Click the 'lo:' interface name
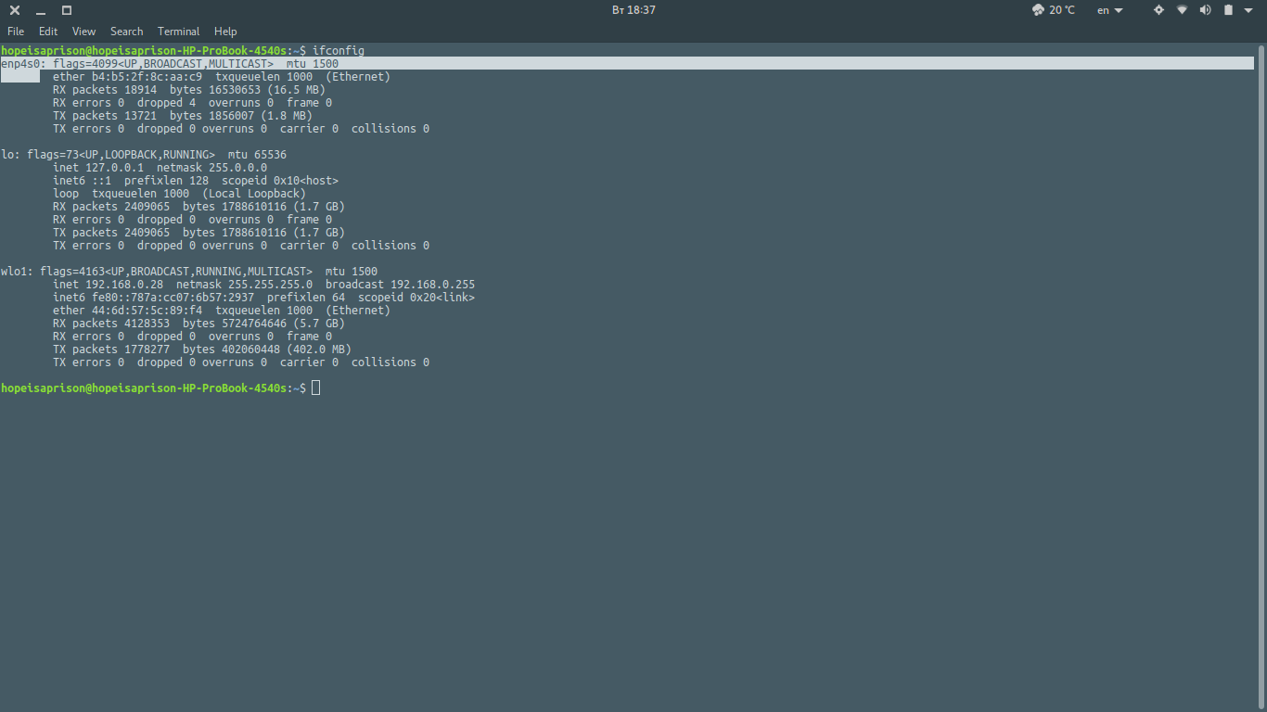 [10, 154]
